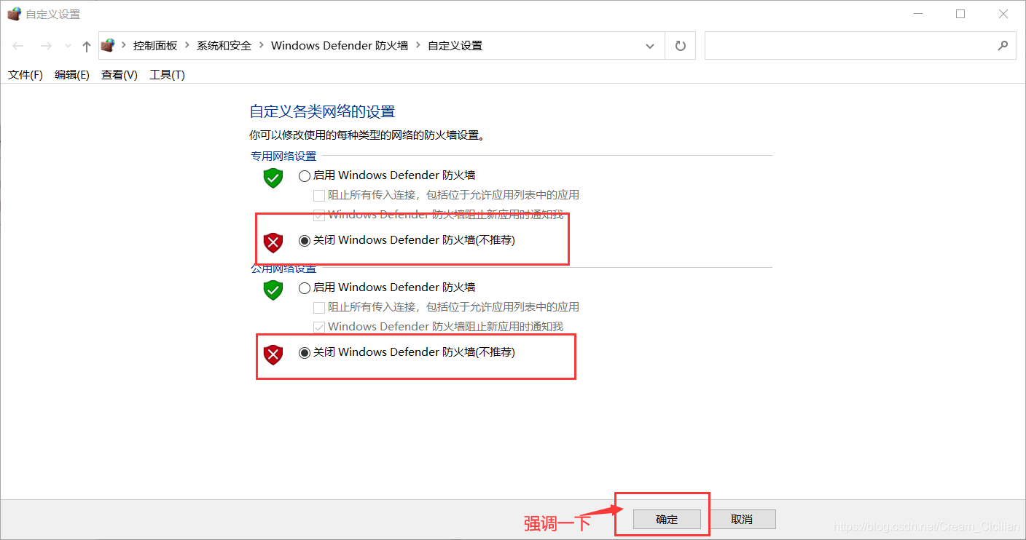Open the 工具(T) menu
The width and height of the screenshot is (1026, 540).
[x=167, y=74]
